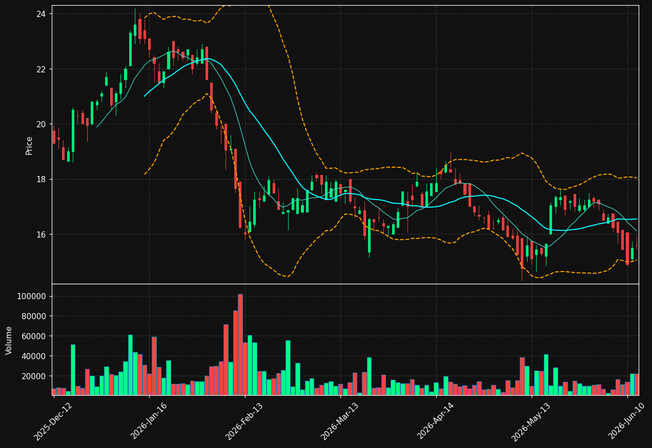This screenshot has height=448, width=652.
Task: Click the 2026-Jun-10 date label
Action: (627, 421)
